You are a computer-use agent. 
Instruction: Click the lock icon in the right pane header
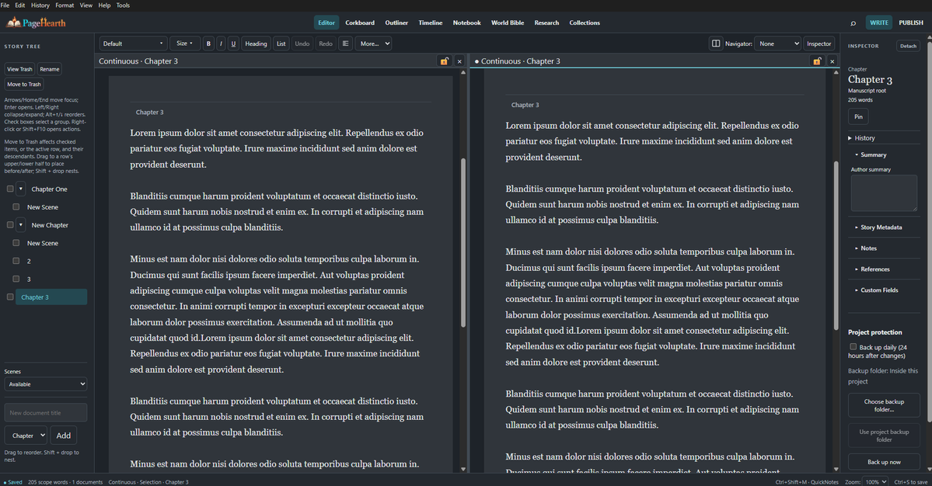(817, 61)
